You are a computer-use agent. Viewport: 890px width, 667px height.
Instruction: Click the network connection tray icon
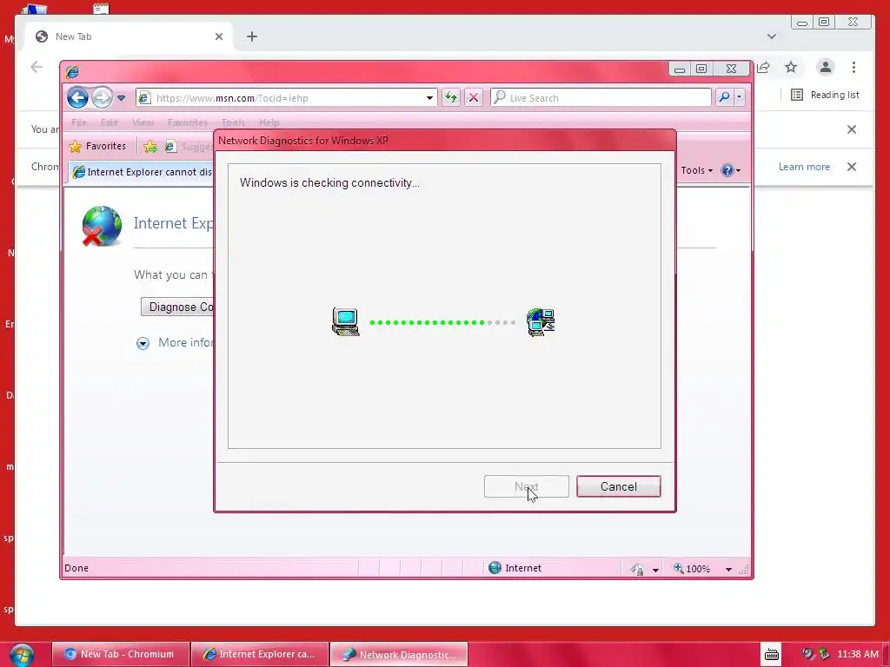[x=824, y=654]
